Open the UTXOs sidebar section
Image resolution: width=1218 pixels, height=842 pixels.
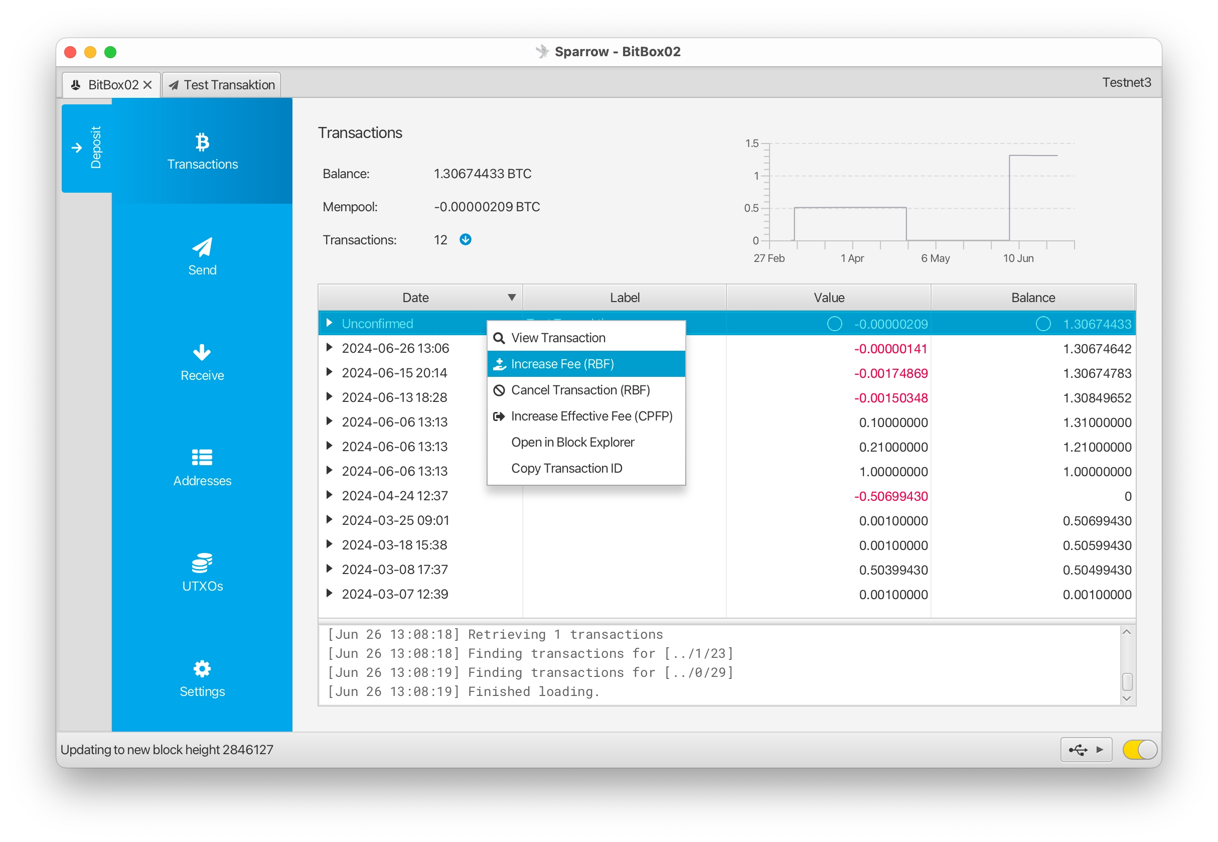[202, 573]
